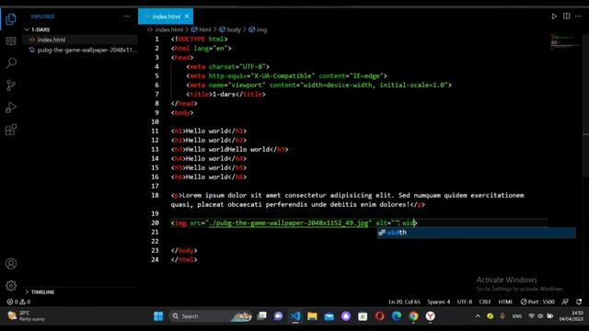Open the Source Control view

[11, 86]
